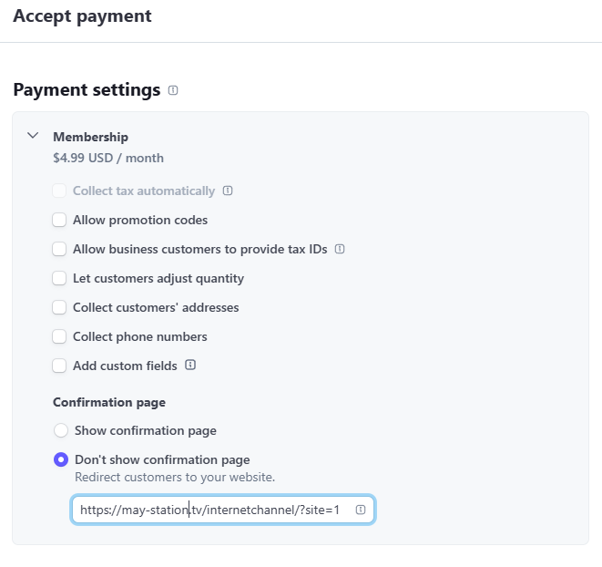
Task: Check the Add custom fields box
Action: [x=59, y=366]
